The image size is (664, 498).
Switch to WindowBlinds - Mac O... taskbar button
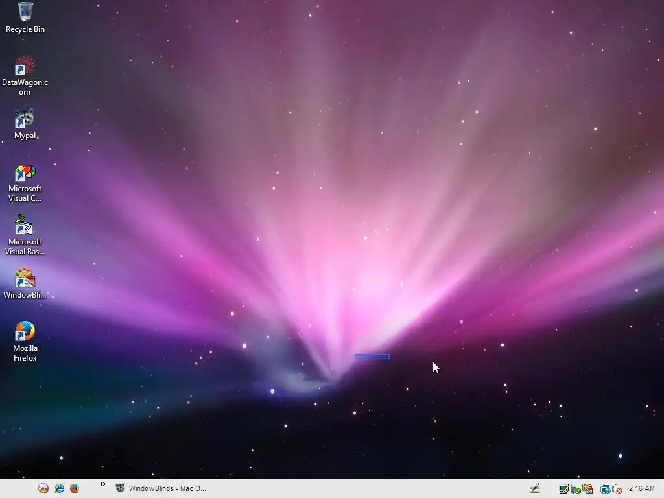161,488
